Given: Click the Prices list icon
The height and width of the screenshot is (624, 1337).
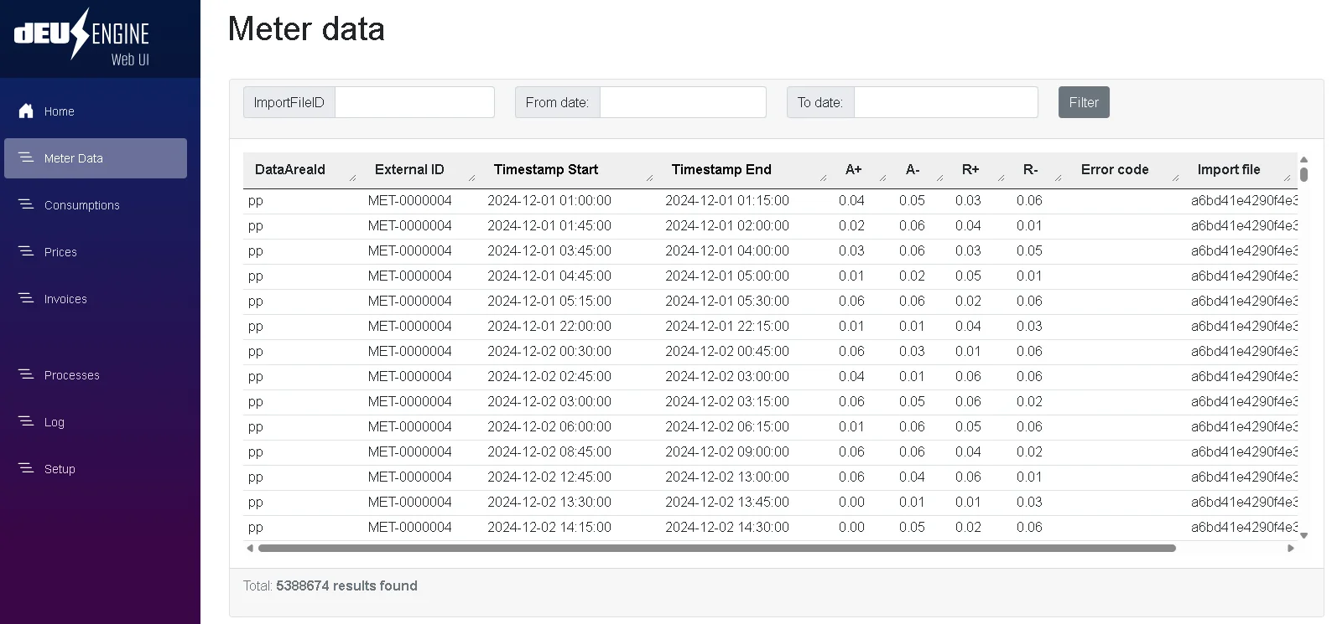Looking at the screenshot, I should [x=26, y=251].
